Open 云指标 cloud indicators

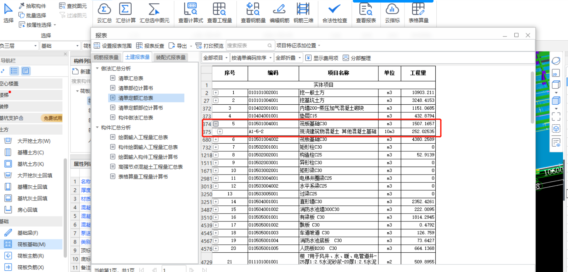point(392,13)
